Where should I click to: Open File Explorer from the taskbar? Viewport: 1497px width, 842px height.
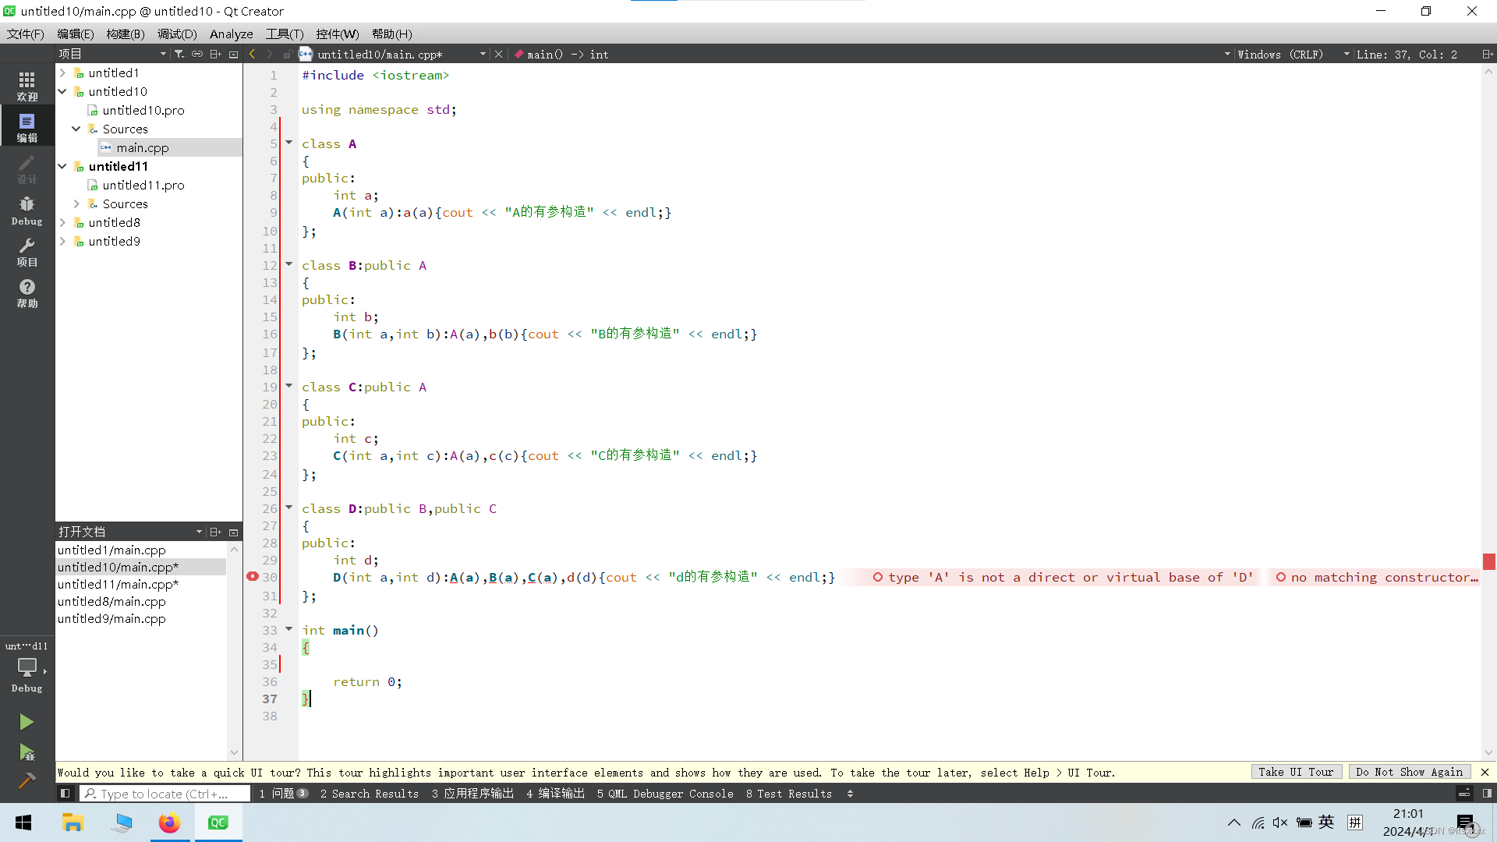tap(73, 823)
